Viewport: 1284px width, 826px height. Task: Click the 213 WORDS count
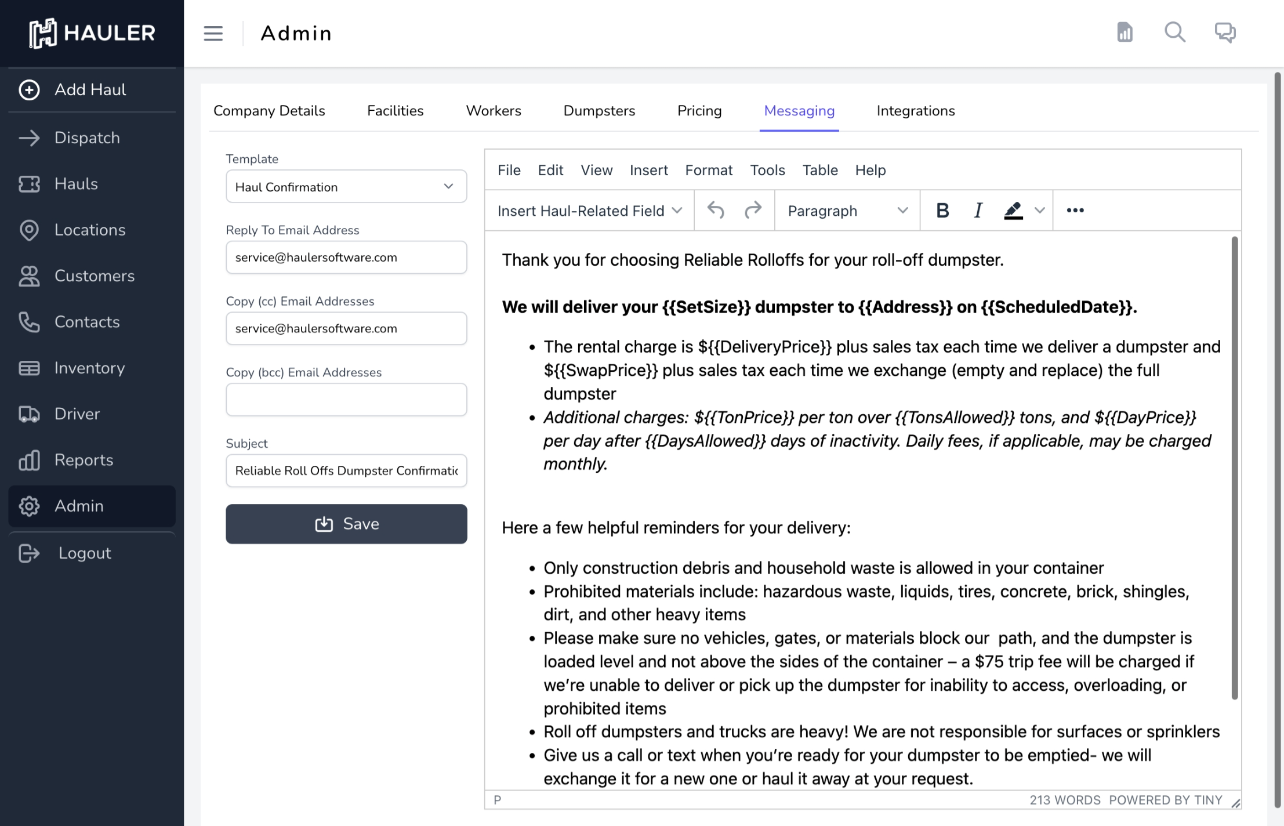click(x=1065, y=800)
